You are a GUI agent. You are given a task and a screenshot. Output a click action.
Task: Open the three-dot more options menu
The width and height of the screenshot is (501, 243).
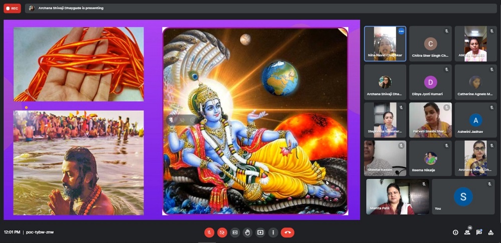tap(273, 232)
